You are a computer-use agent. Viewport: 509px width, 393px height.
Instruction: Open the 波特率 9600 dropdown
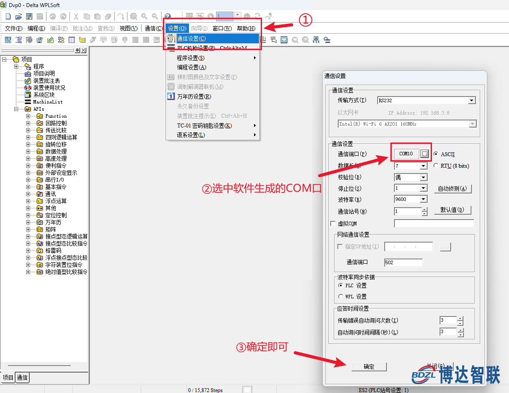pos(424,199)
